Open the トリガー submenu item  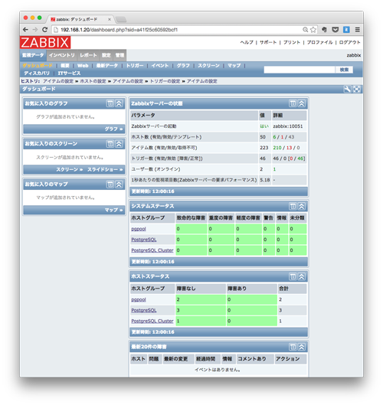pos(135,66)
